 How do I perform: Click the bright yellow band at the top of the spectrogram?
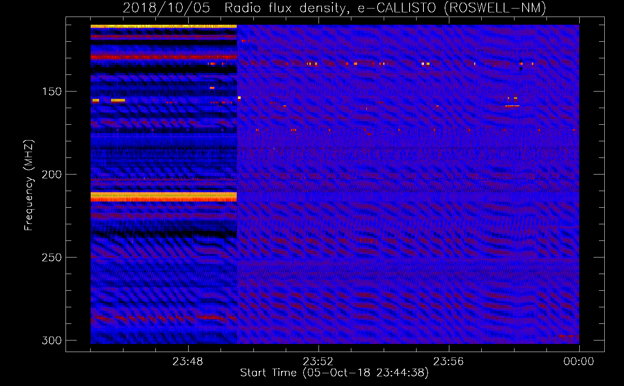click(164, 26)
